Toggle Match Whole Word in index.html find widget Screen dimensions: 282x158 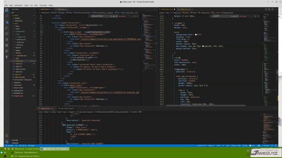pos(114,16)
